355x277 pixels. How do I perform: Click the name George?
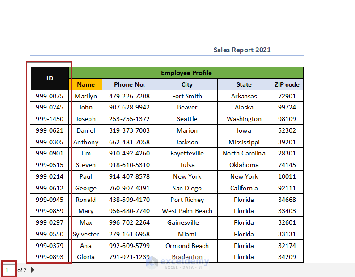86,188
